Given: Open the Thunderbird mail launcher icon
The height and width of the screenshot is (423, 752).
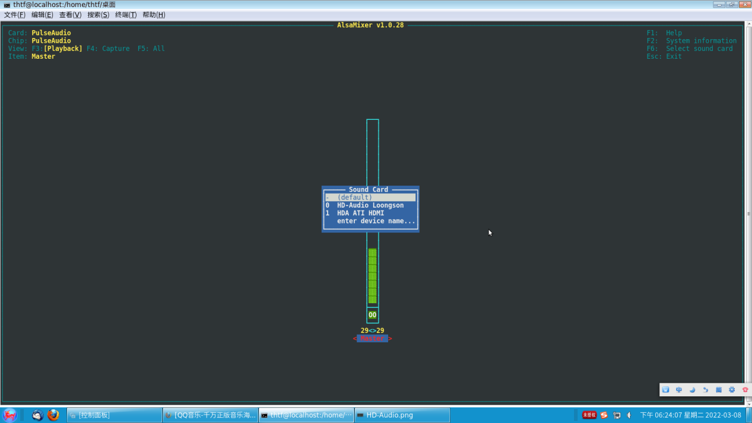Looking at the screenshot, I should [x=37, y=415].
